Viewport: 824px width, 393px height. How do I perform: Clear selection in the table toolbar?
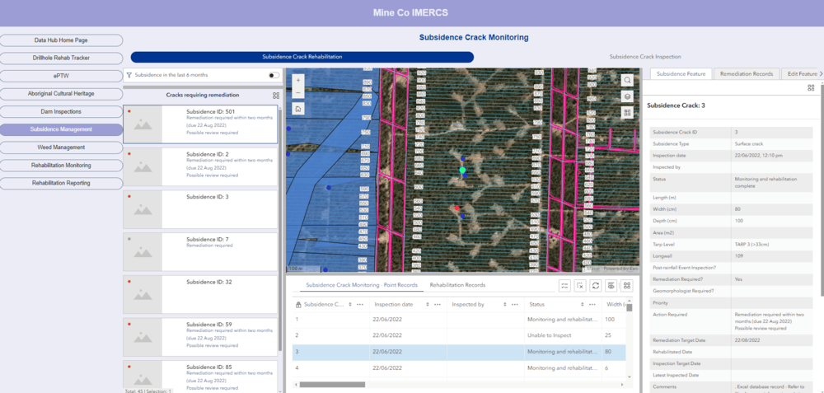point(580,285)
